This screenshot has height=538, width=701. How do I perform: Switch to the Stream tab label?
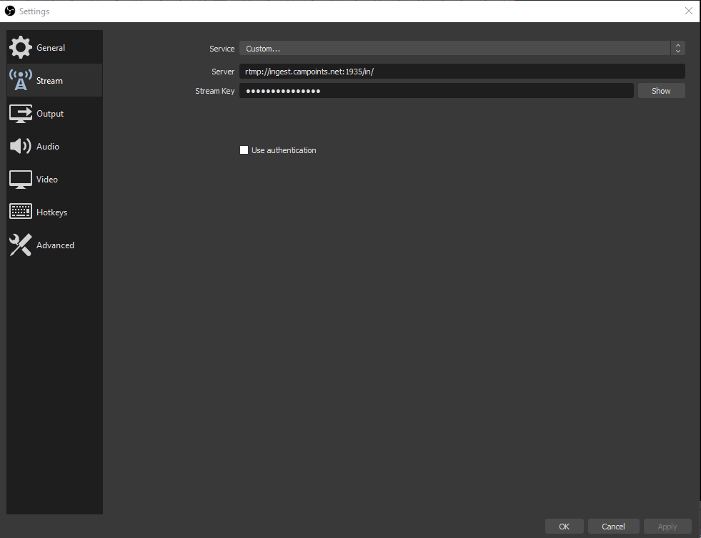coord(49,81)
